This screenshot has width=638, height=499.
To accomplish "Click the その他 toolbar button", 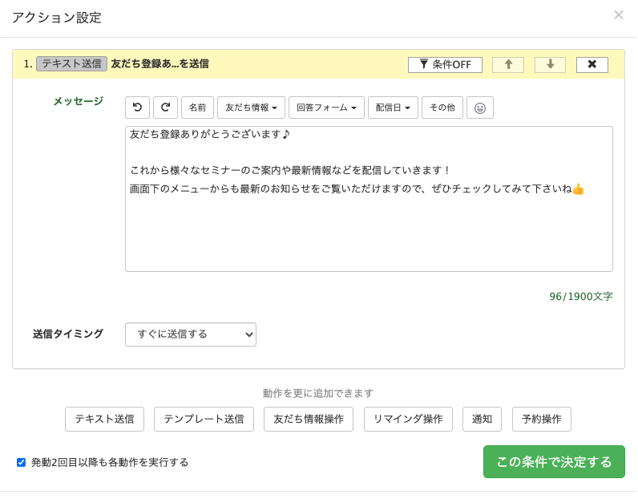I will (442, 108).
